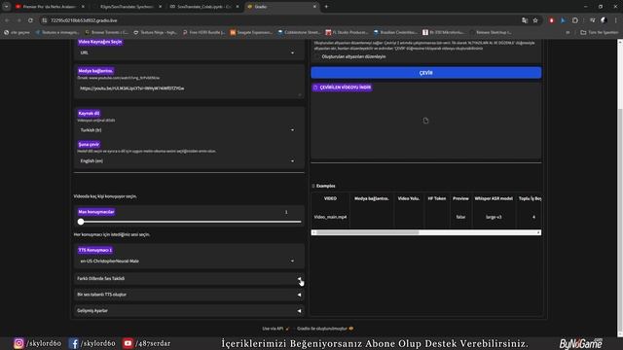Viewport: 623px width, 350px height.
Task: Click the Examples table horizontal scrollbar
Action: 368,232
